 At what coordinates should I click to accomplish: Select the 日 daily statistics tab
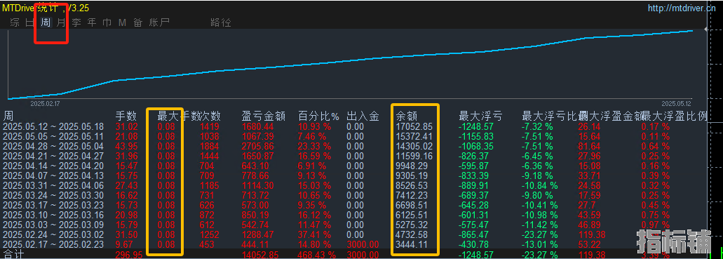(x=30, y=22)
